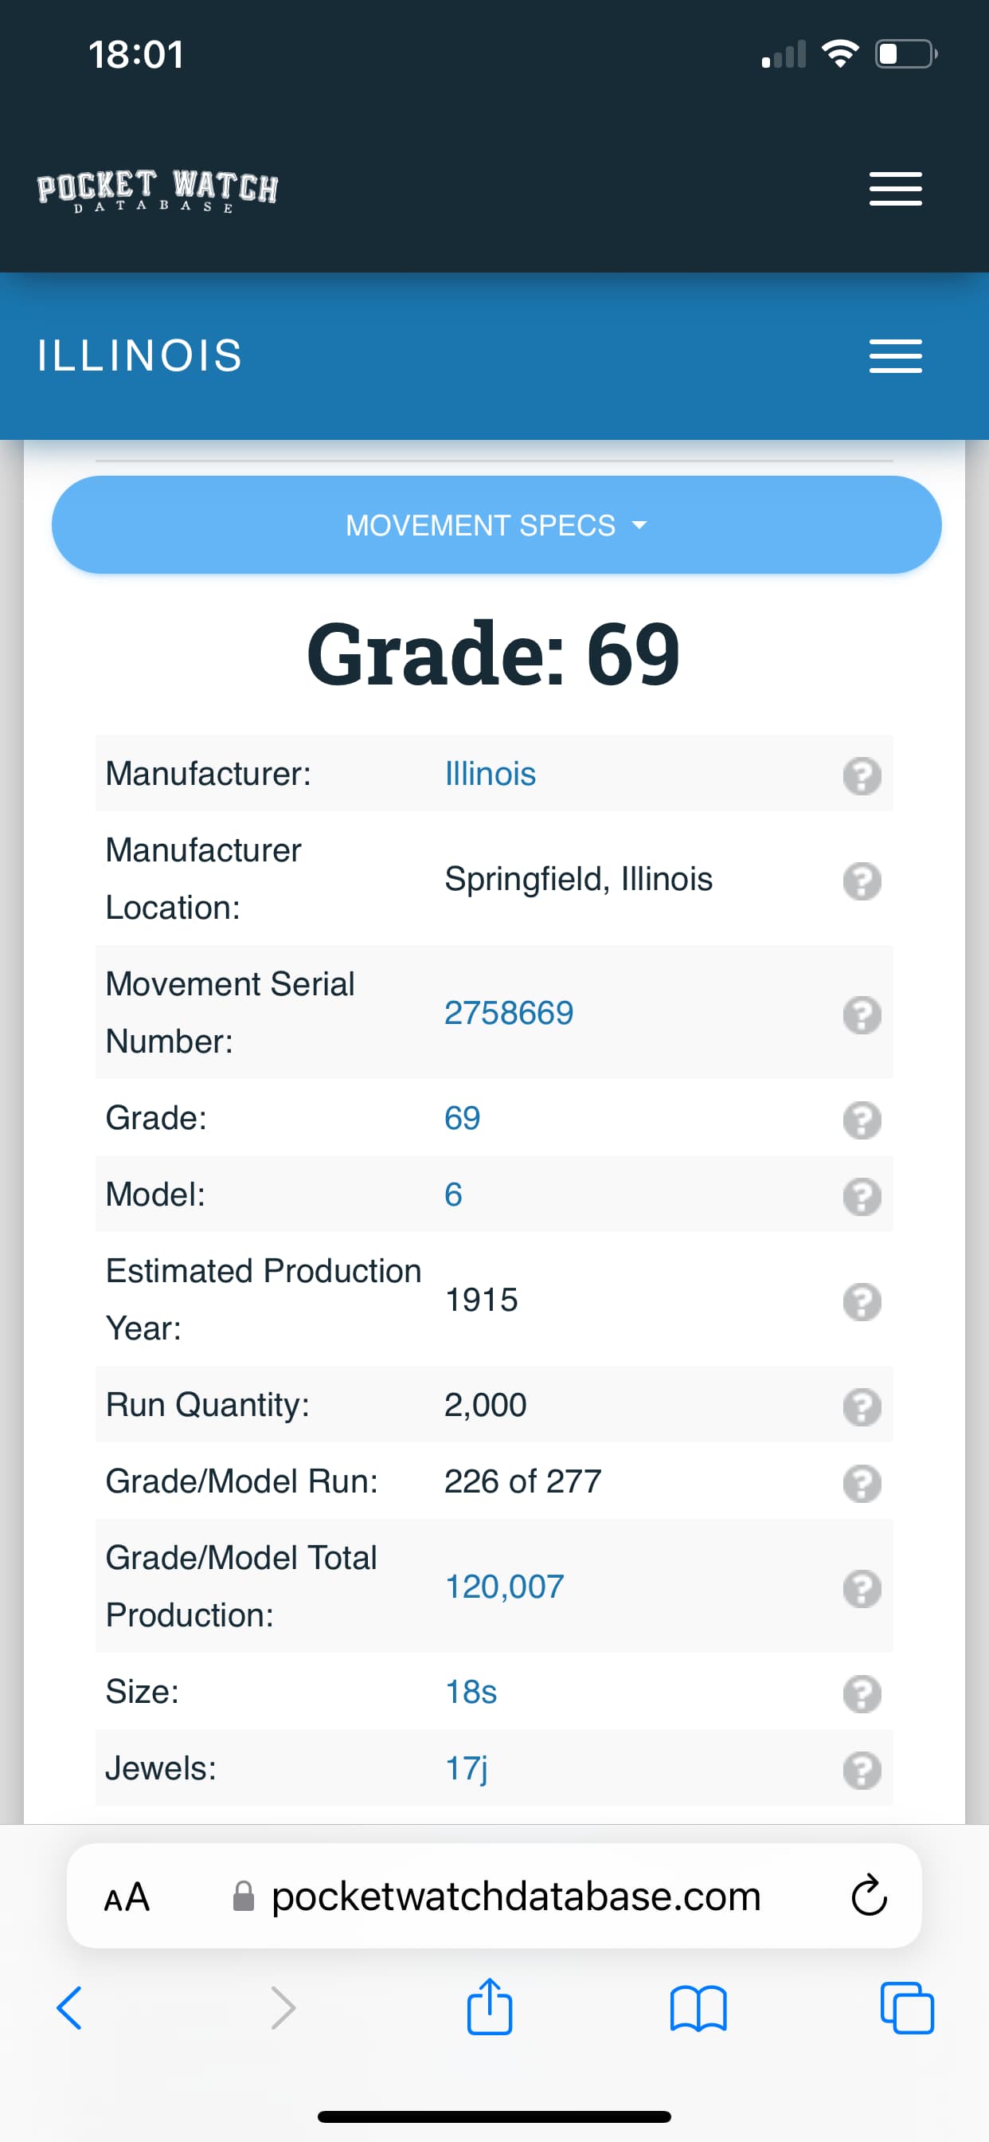Open Safari AA reader options

(x=127, y=1897)
